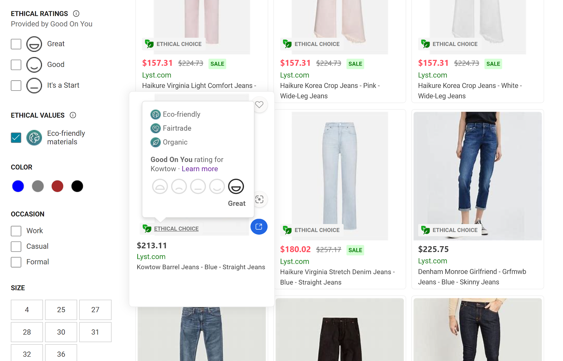The image size is (563, 361).
Task: Open the Ethical Values info icon
Action: point(73,115)
